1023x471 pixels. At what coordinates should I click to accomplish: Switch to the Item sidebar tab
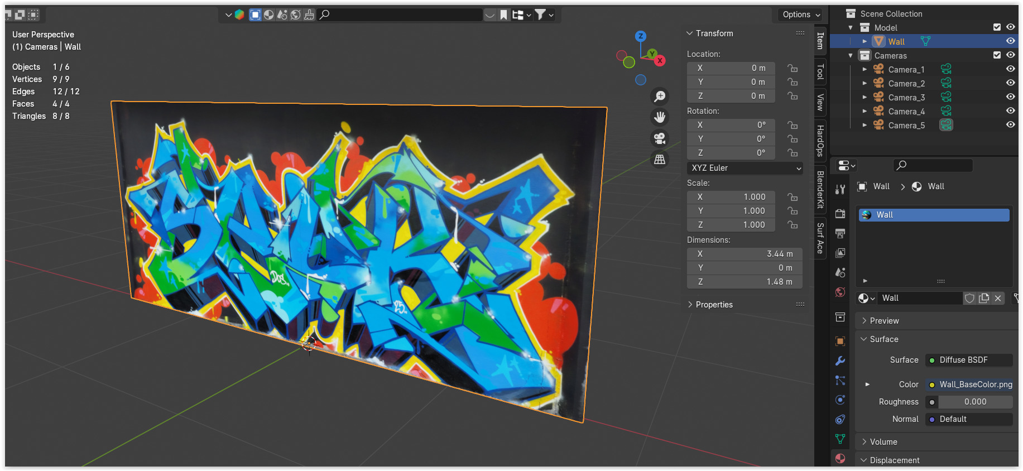[x=820, y=41]
